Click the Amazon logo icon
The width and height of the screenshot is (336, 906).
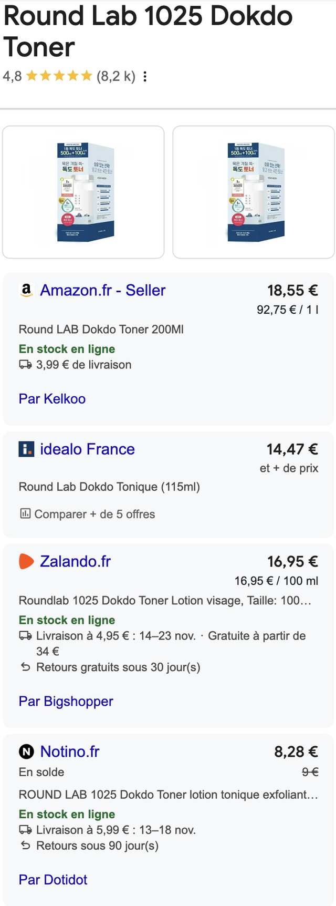(x=26, y=290)
